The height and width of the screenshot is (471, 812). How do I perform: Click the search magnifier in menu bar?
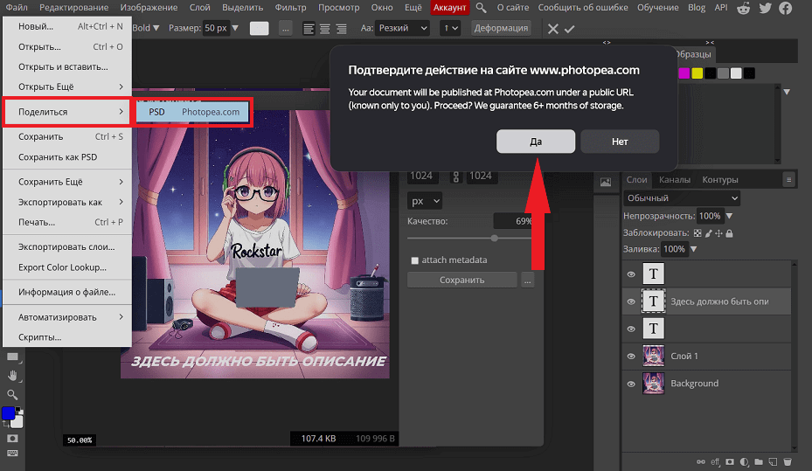point(482,8)
